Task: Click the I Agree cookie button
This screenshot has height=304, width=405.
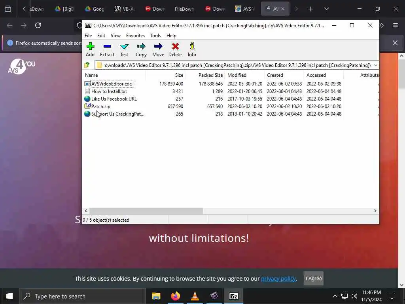Action: pyautogui.click(x=313, y=278)
